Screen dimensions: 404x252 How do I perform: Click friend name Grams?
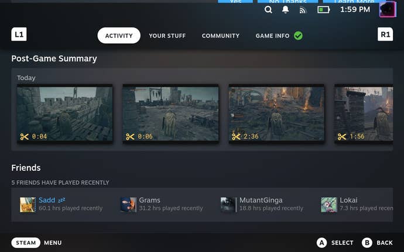(149, 200)
